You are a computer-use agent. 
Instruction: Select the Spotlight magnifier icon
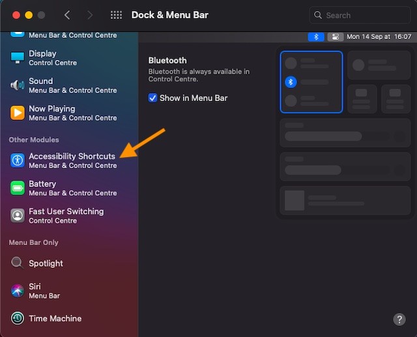[x=17, y=263]
